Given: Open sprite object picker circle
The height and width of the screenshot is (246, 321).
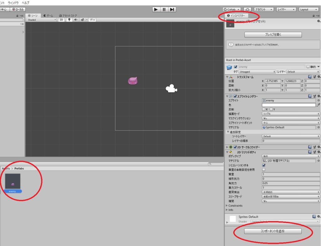Looking at the screenshot, I should 318,100.
